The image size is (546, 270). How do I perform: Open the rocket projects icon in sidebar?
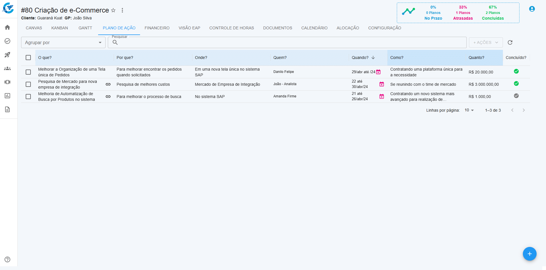(x=7, y=55)
